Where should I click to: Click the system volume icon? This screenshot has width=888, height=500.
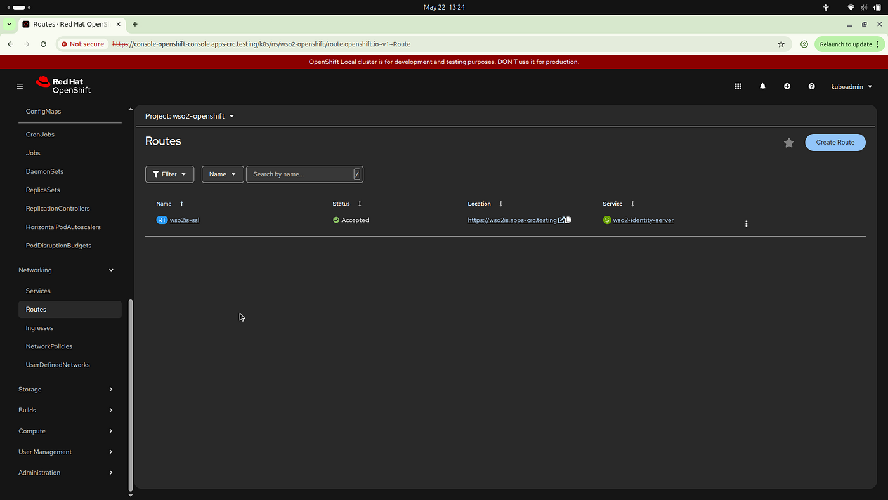(x=863, y=8)
